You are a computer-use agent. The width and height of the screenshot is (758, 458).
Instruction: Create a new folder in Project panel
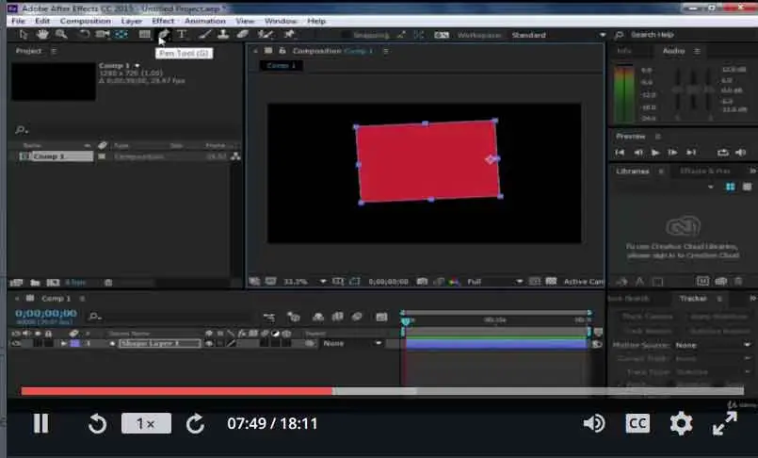(x=35, y=283)
